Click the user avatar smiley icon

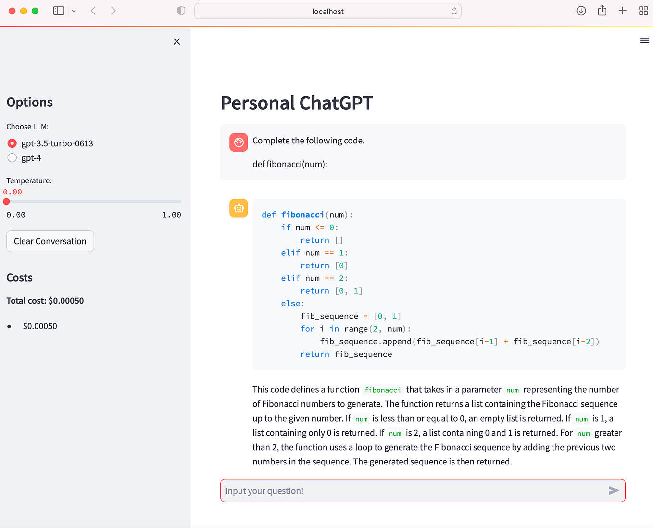point(239,142)
